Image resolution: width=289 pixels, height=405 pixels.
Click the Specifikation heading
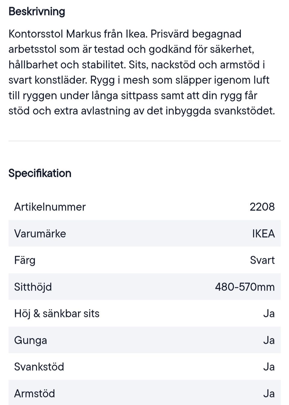pyautogui.click(x=40, y=173)
